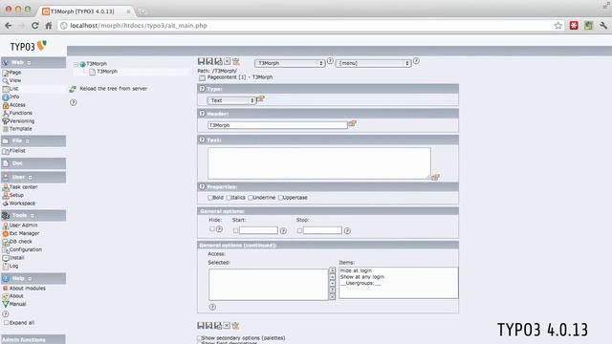Image resolution: width=612 pixels, height=344 pixels.
Task: Click browser reload page button
Action: (x=35, y=26)
